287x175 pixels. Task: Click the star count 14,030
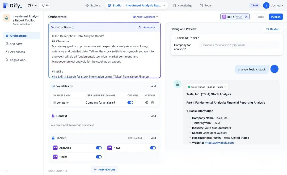click(44, 6)
